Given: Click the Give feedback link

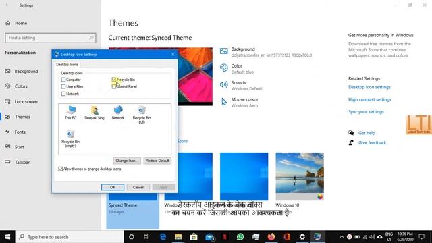Looking at the screenshot, I should tap(372, 142).
